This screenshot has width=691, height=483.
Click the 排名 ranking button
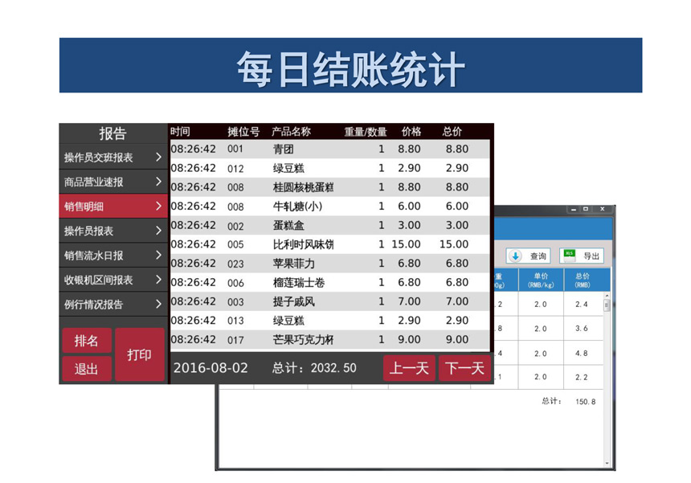click(x=87, y=341)
